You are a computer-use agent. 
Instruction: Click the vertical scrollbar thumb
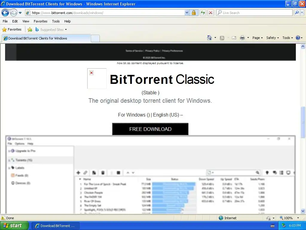[303, 122]
